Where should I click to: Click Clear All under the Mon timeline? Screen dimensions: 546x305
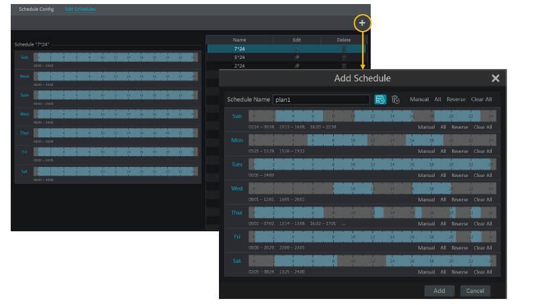coord(483,151)
